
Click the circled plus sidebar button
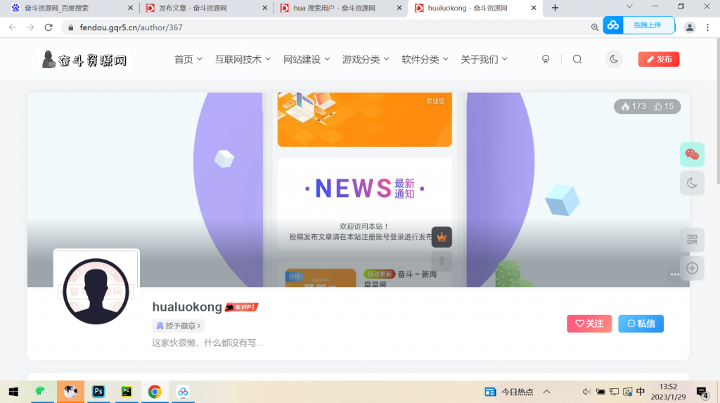tap(692, 269)
